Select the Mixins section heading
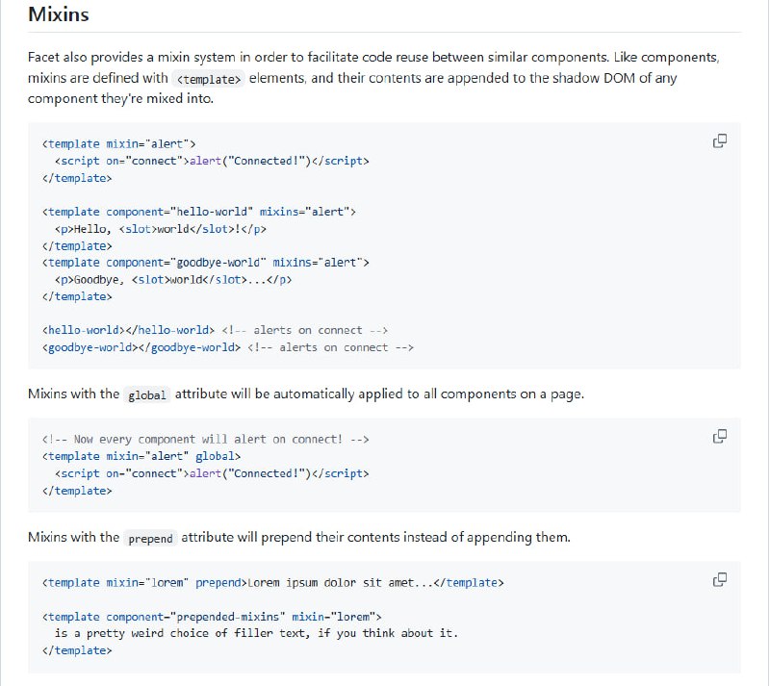 [x=56, y=14]
